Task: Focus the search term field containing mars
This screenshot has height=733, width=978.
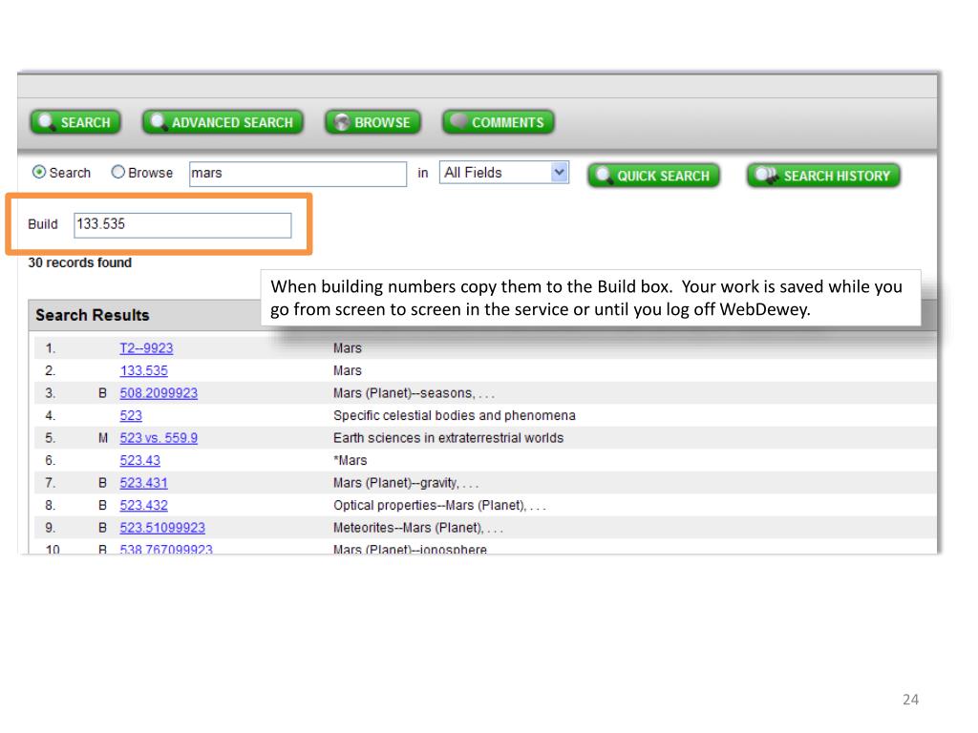Action: coord(298,174)
